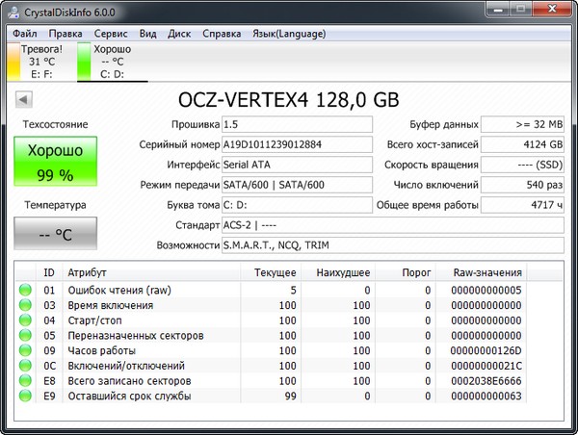The width and height of the screenshot is (578, 435).
Task: Select the Хорошо disk C: D: tab
Action: pyautogui.click(x=110, y=60)
